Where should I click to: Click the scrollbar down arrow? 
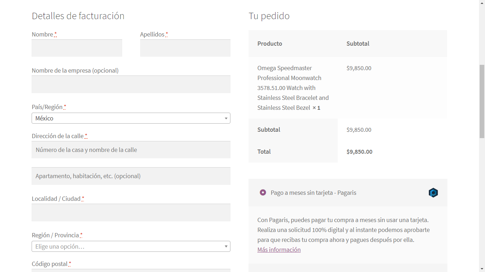482,269
